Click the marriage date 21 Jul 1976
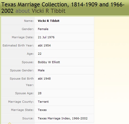The width and height of the screenshot is (129, 124). (x=46, y=37)
